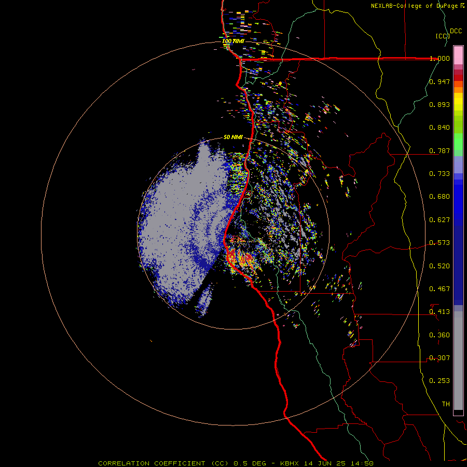Pick the pink segment of color bar

pos(458,56)
